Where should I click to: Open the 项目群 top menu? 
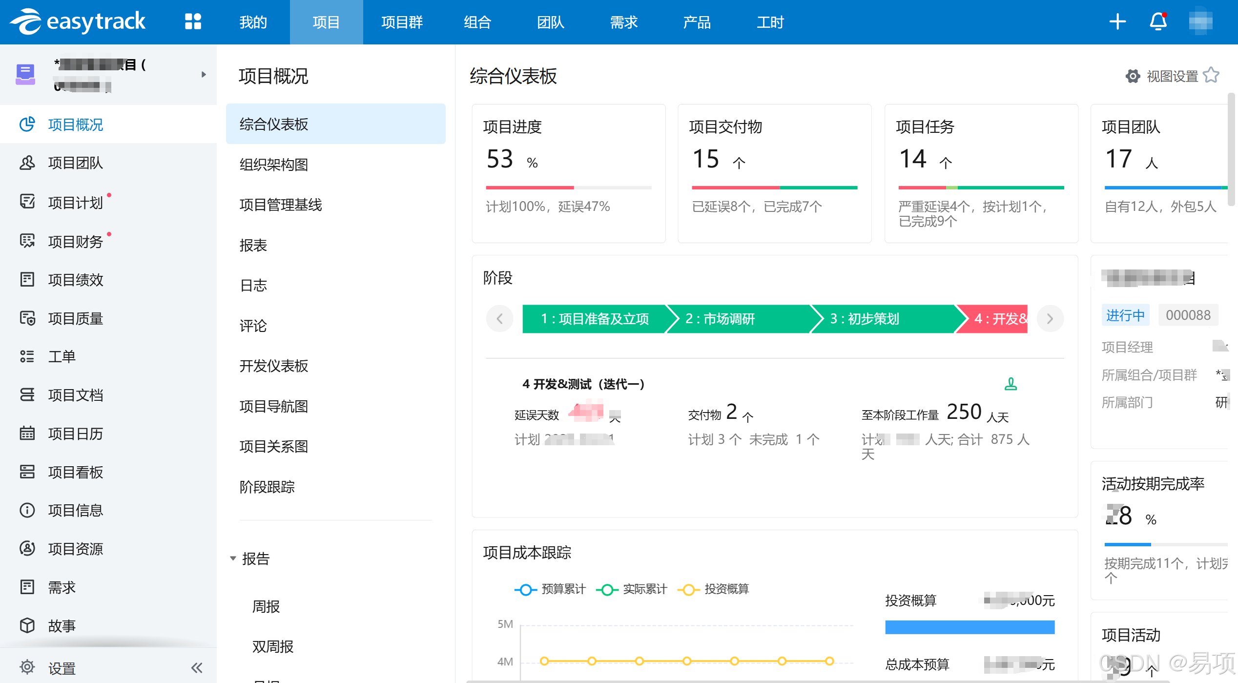coord(402,22)
